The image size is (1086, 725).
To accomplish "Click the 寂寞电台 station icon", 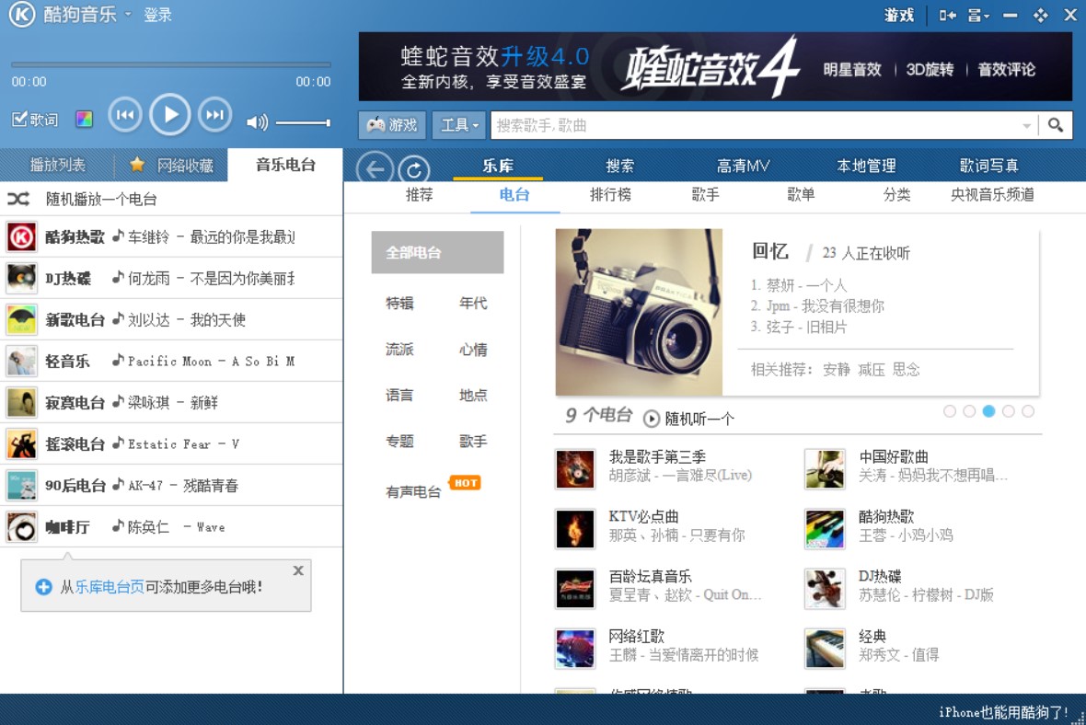I will click(x=21, y=402).
